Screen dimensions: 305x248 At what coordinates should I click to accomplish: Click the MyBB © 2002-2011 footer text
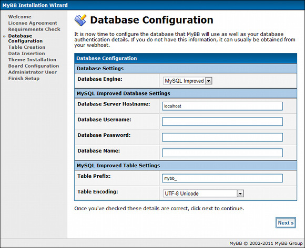coord(266,243)
